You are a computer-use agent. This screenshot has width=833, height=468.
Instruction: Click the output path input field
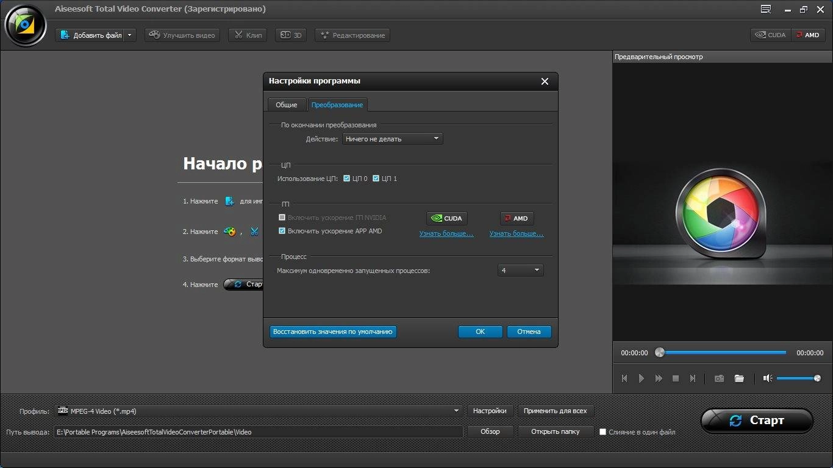pyautogui.click(x=259, y=431)
